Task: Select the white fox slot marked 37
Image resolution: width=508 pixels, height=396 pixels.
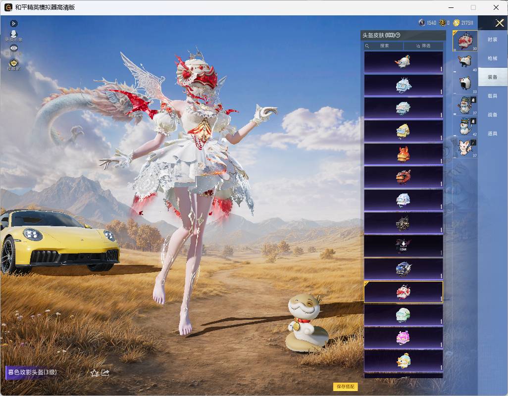Action: pyautogui.click(x=465, y=148)
